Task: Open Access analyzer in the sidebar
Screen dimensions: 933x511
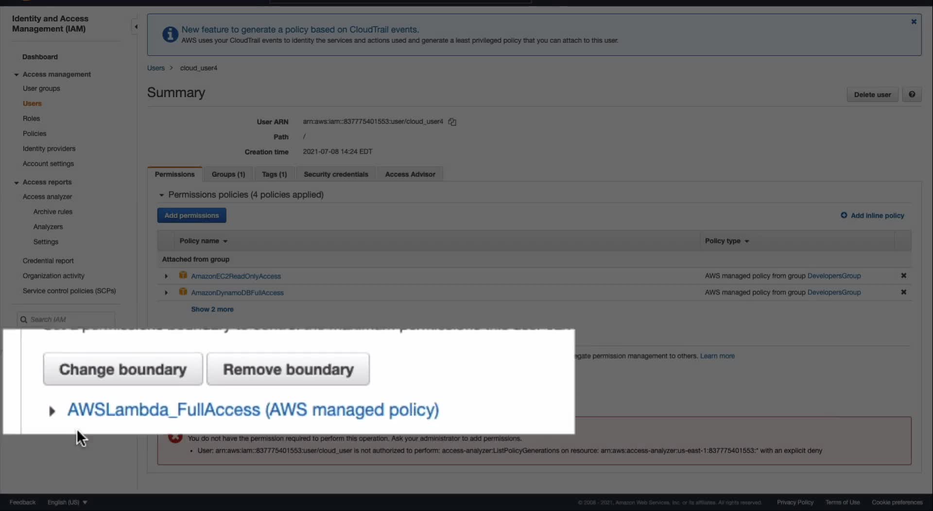Action: click(47, 197)
